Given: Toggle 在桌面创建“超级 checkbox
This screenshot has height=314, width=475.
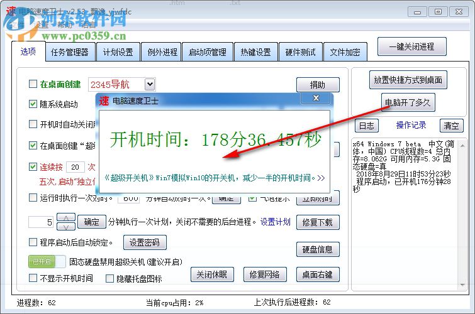Looking at the screenshot, I should pos(33,146).
